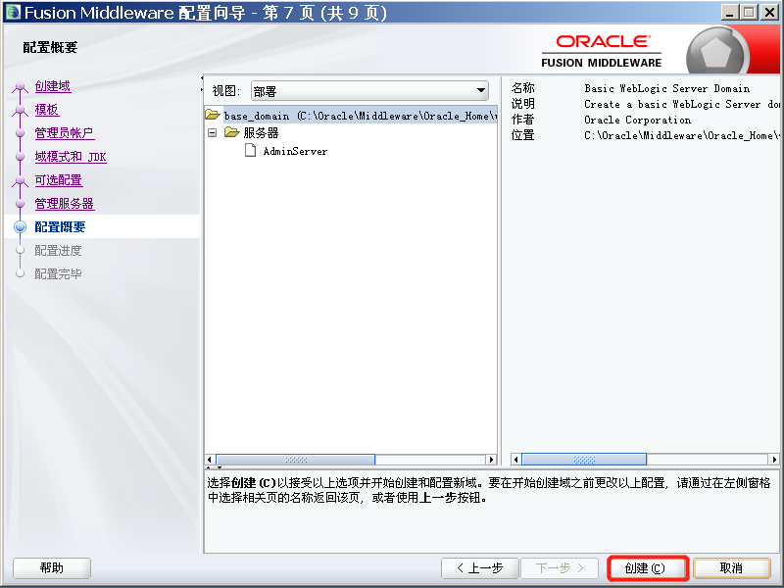Select AdminServer in the tree
784x588 pixels.
pyautogui.click(x=295, y=151)
